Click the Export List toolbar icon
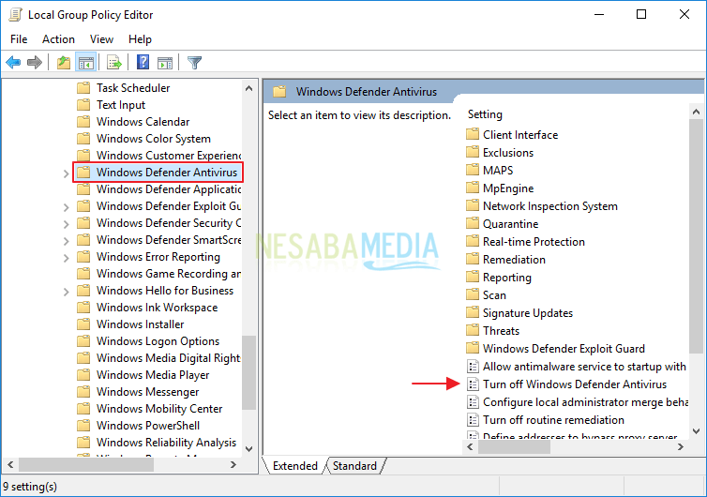Image resolution: width=707 pixels, height=497 pixels. click(113, 63)
